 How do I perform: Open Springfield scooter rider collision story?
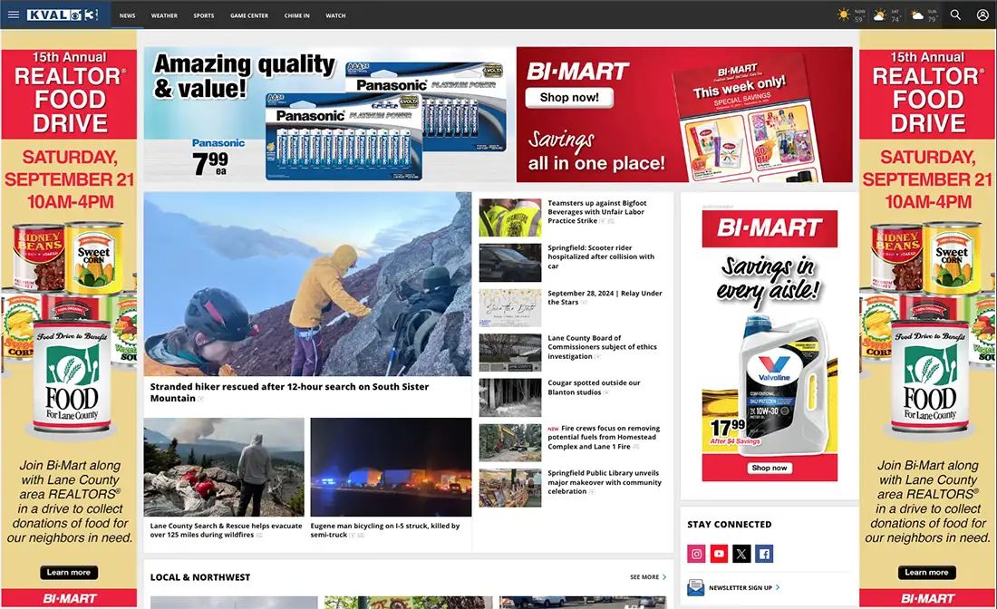pyautogui.click(x=601, y=256)
